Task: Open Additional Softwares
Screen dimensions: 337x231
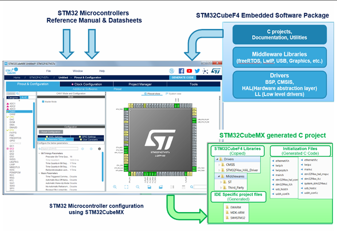Action: click(85, 89)
